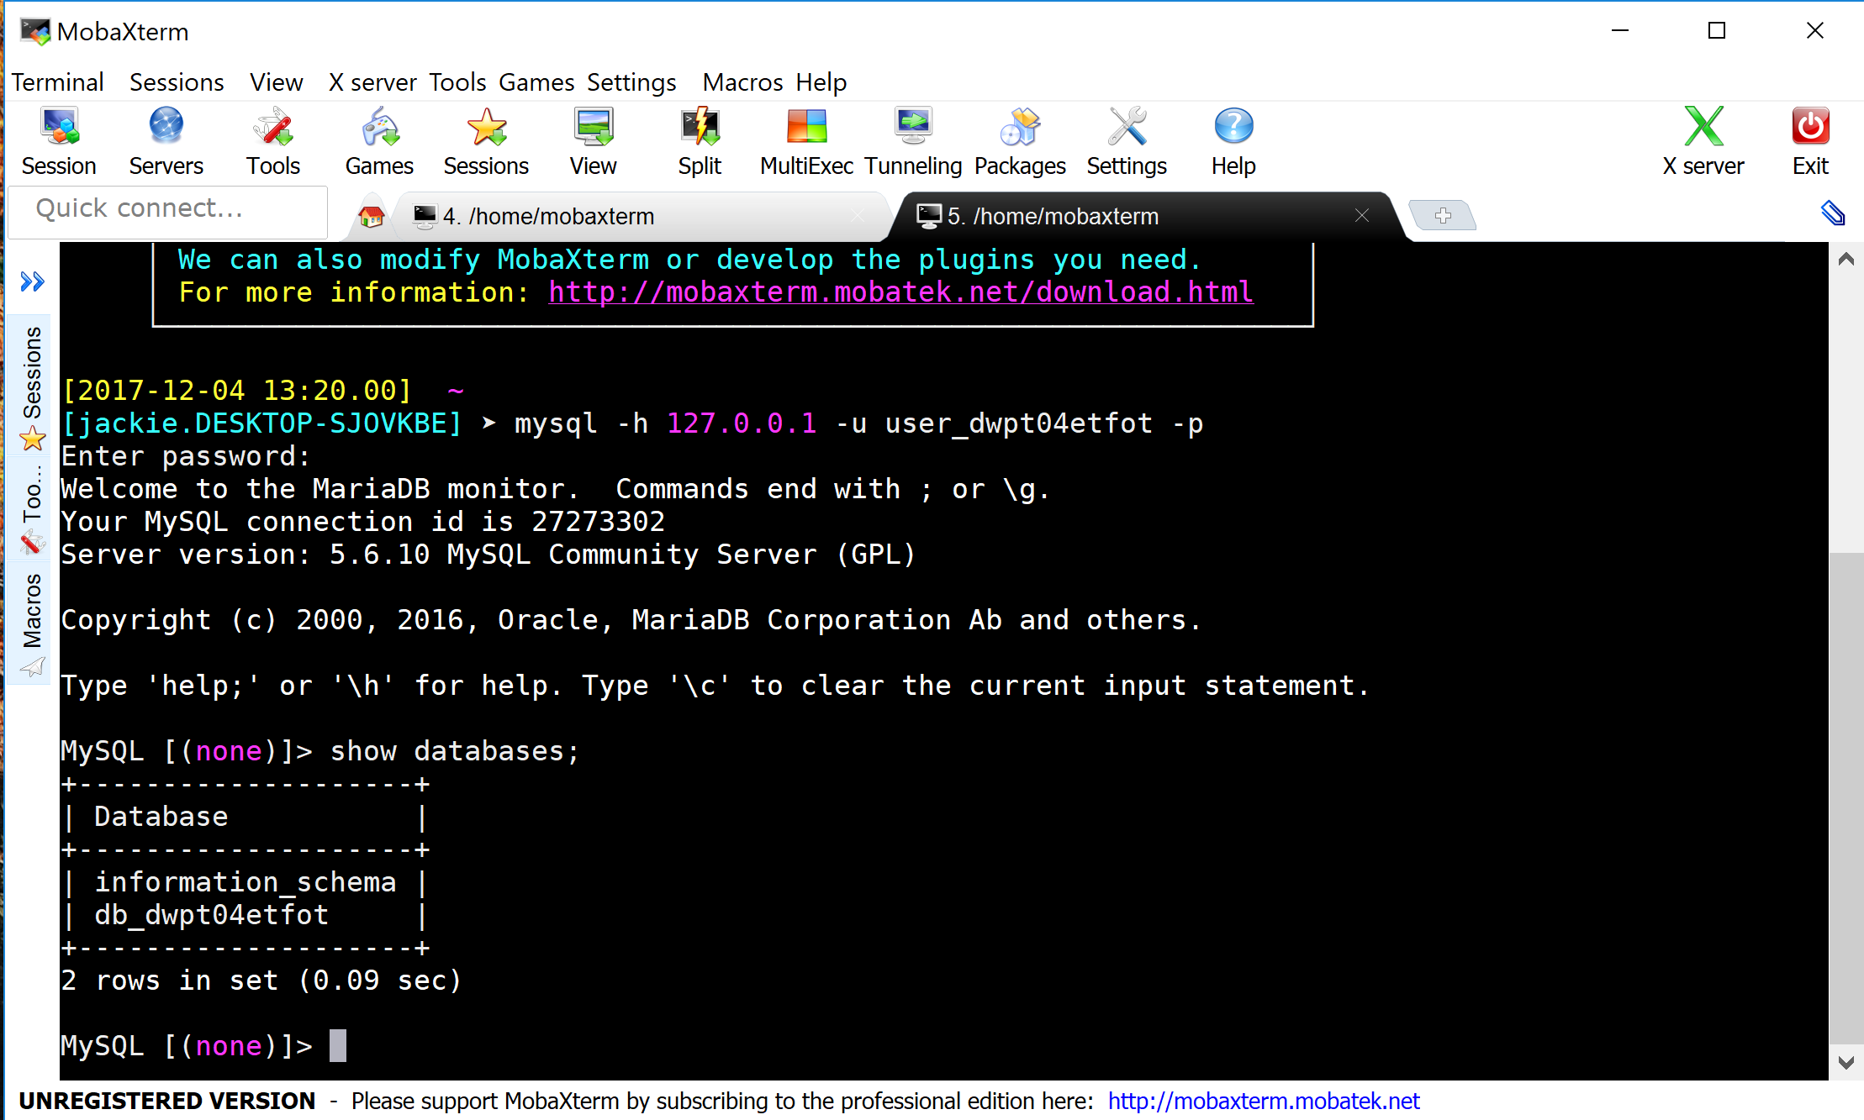Screen dimensions: 1864x1120
Task: Open the Session toolbar button
Action: 59,141
